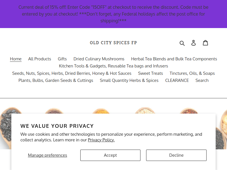Screen dimensions: 227x170
Task: Select the Gifts menu item
Action: click(62, 59)
